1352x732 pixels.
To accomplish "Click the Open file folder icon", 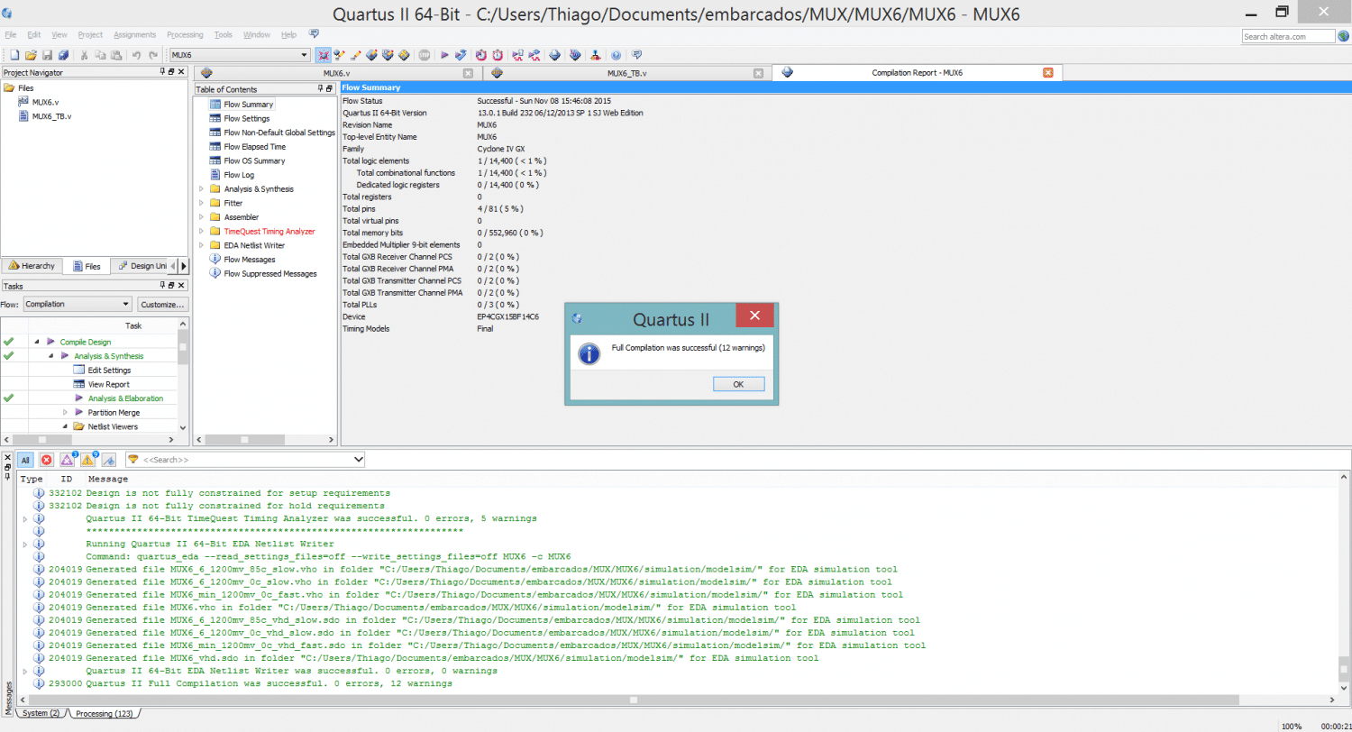I will 31,55.
